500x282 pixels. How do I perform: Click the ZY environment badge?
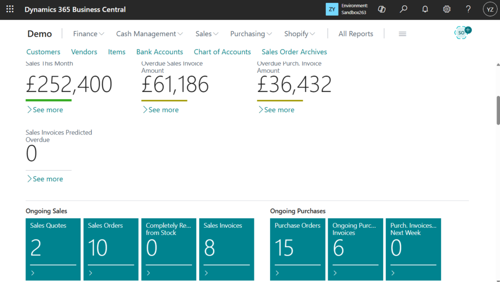(x=332, y=9)
